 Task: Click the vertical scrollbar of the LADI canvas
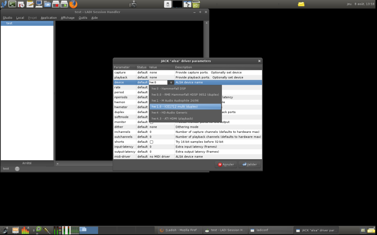(206, 91)
